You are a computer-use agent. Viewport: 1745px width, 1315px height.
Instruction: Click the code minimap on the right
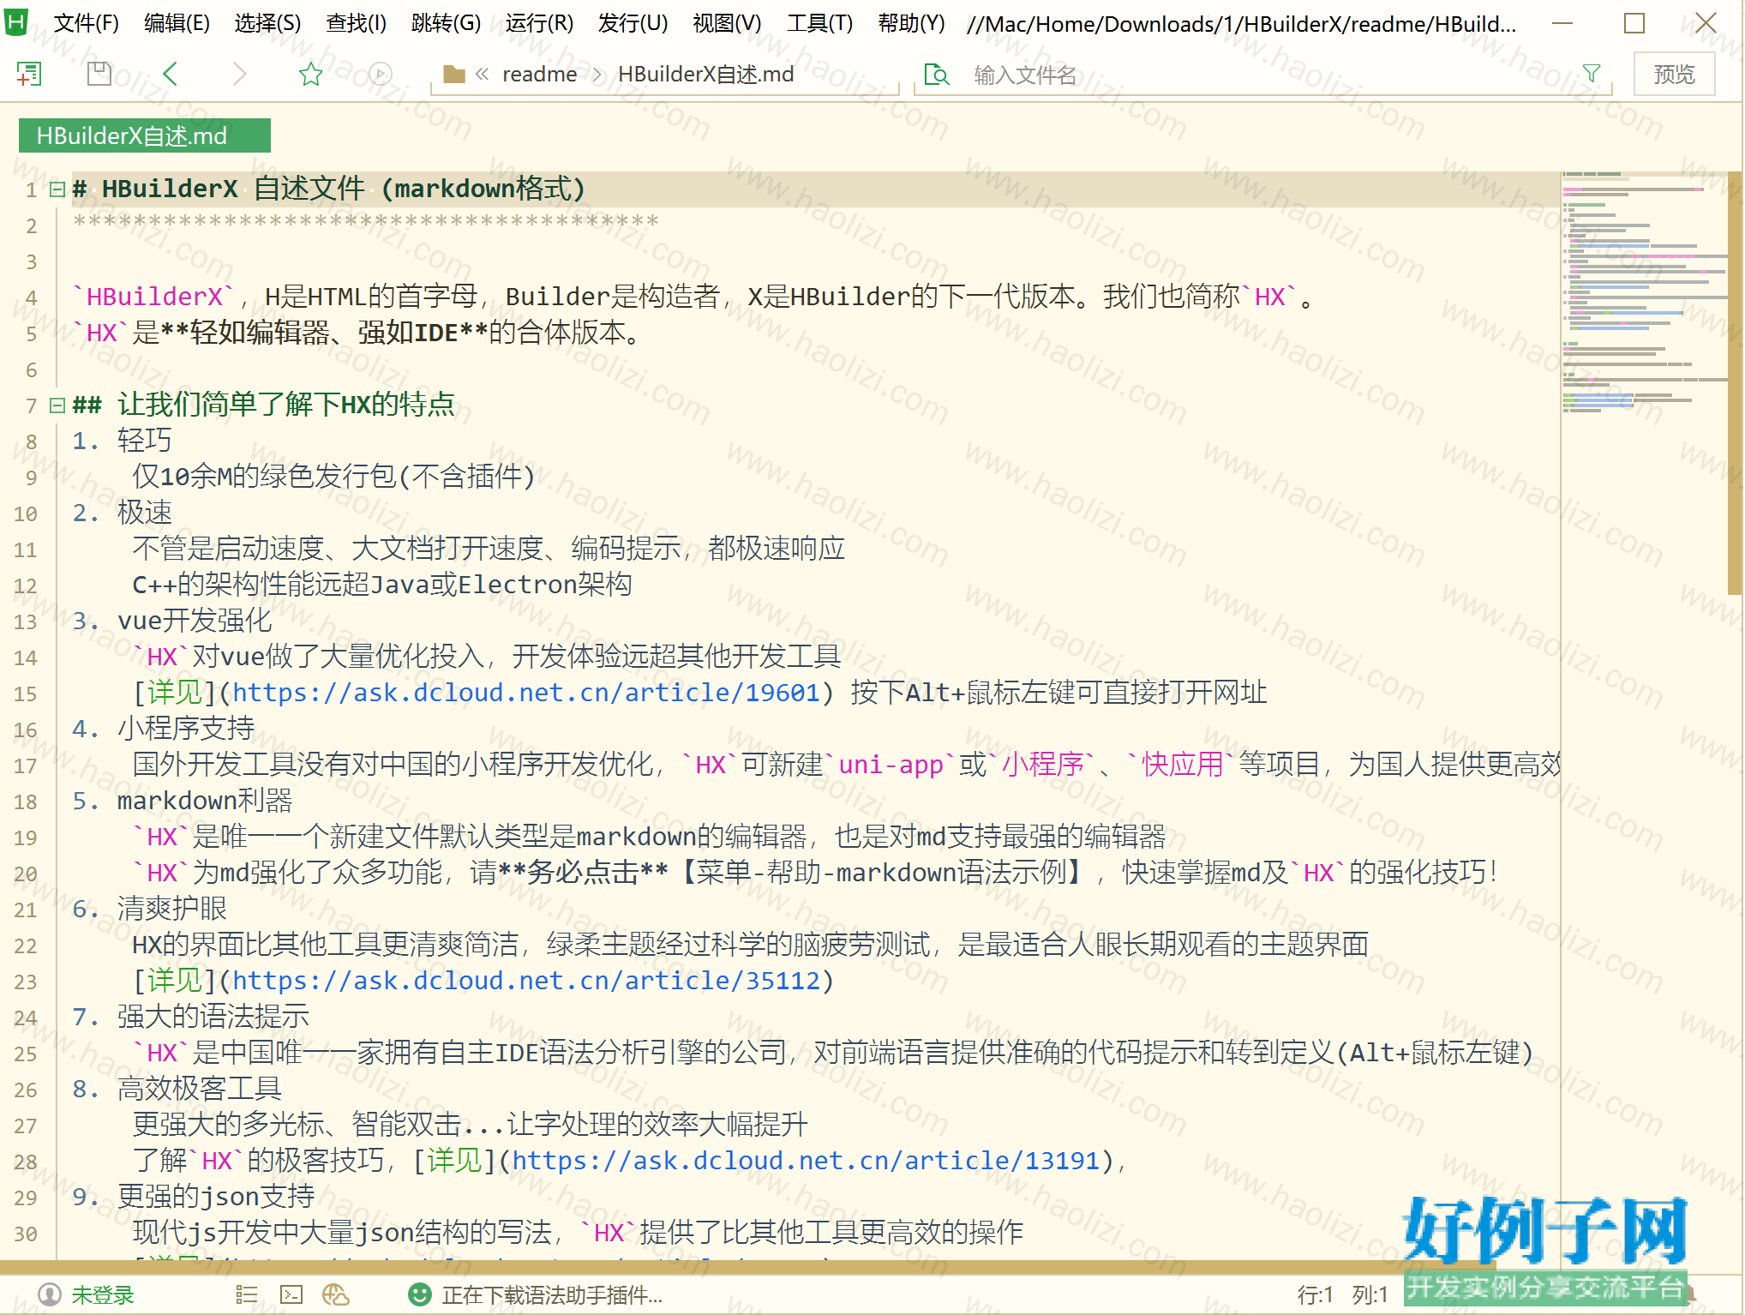coord(1644,293)
